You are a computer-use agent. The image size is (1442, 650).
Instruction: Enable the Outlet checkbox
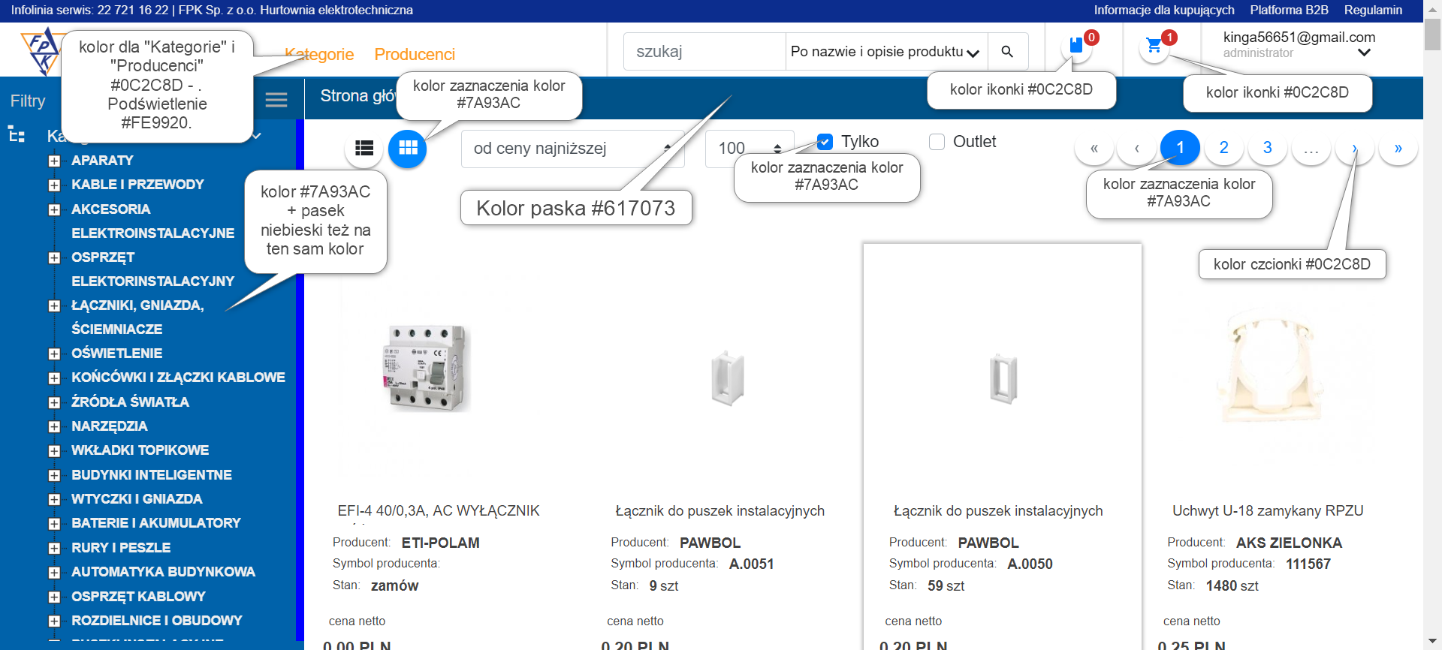937,142
